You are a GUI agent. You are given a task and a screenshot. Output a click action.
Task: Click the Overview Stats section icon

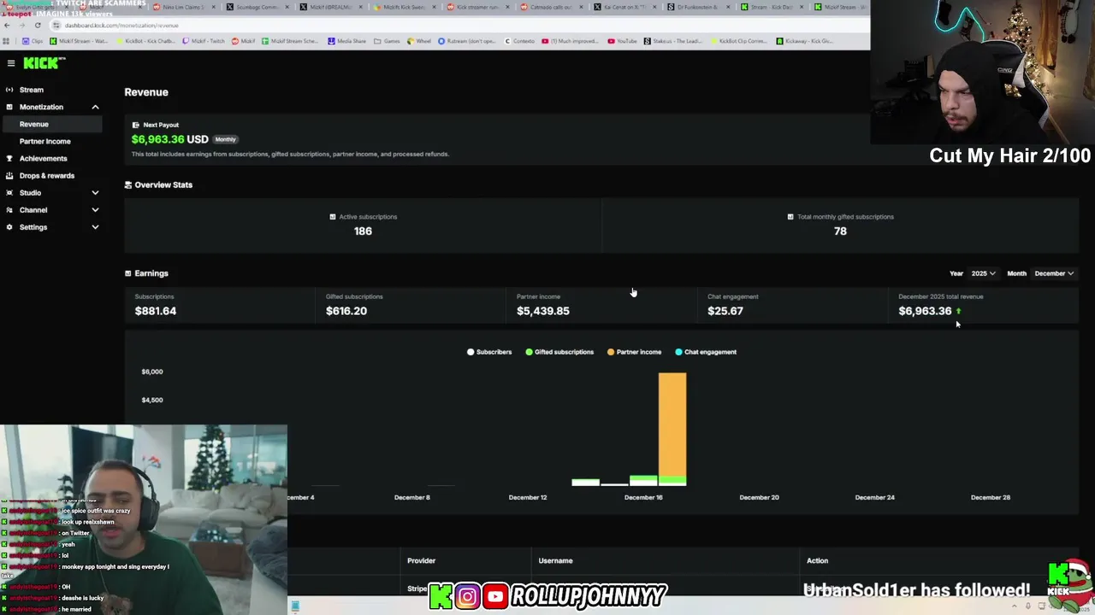pyautogui.click(x=128, y=184)
